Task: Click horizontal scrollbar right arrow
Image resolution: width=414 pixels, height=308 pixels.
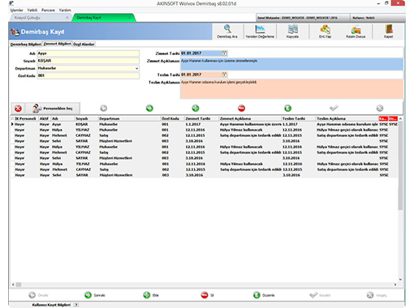Action: pyautogui.click(x=395, y=284)
